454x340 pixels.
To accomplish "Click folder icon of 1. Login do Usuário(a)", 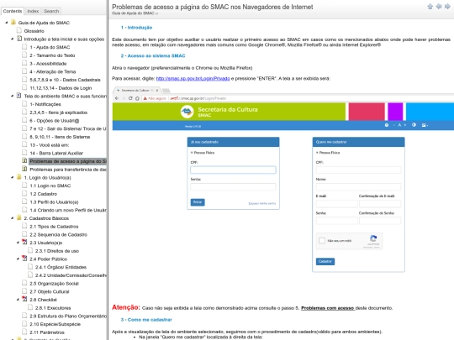I will (19, 177).
